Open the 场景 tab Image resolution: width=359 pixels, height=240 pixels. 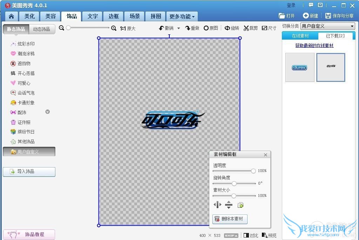[x=135, y=16]
